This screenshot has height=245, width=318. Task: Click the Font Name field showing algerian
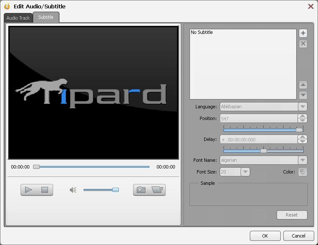pos(259,160)
